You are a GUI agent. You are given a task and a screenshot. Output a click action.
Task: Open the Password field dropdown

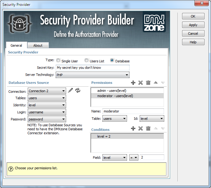click(47, 119)
